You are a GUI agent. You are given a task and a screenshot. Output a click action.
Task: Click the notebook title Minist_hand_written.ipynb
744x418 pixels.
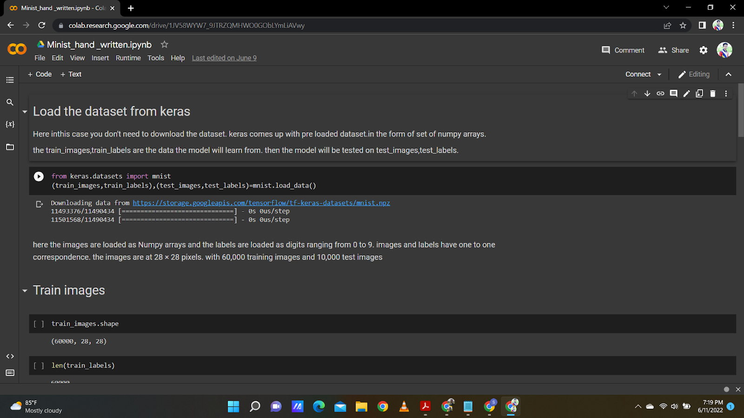pyautogui.click(x=99, y=45)
